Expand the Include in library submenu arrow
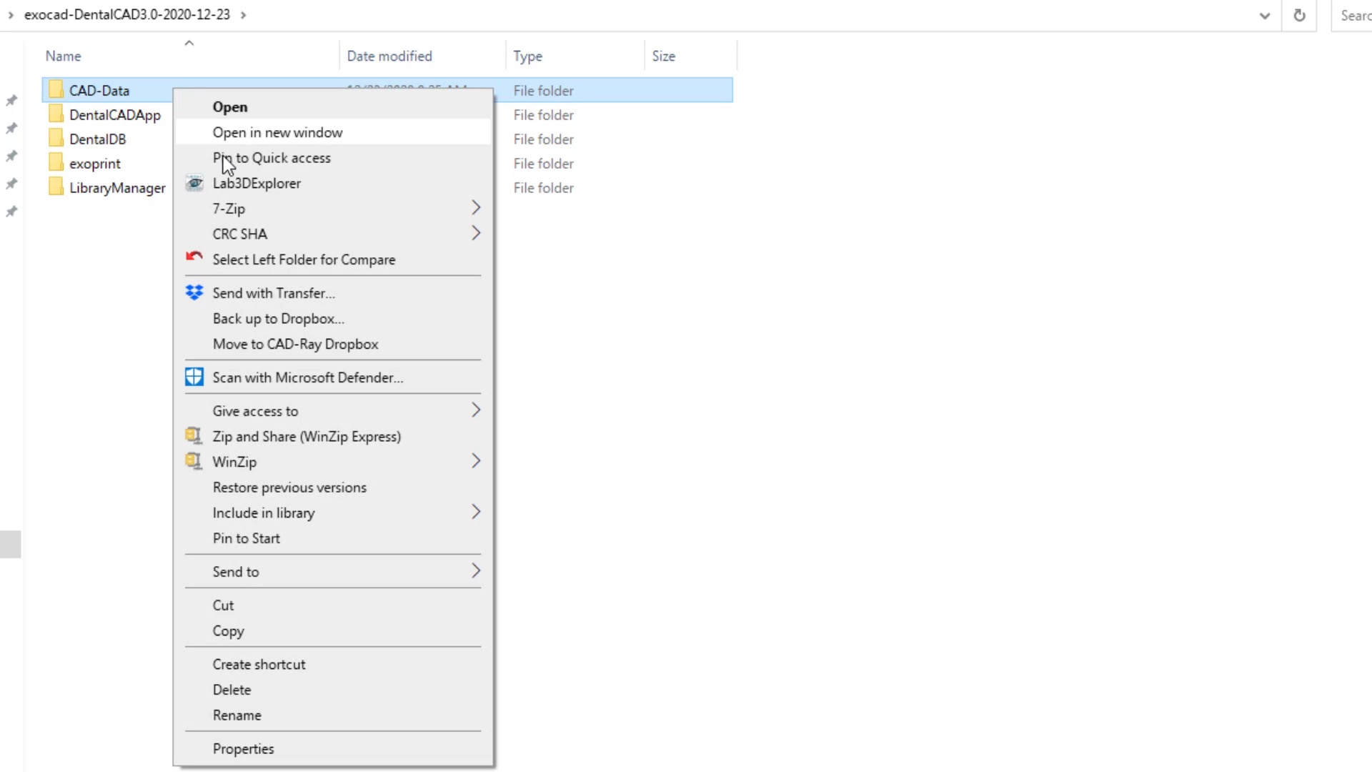1372x772 pixels. (x=476, y=512)
